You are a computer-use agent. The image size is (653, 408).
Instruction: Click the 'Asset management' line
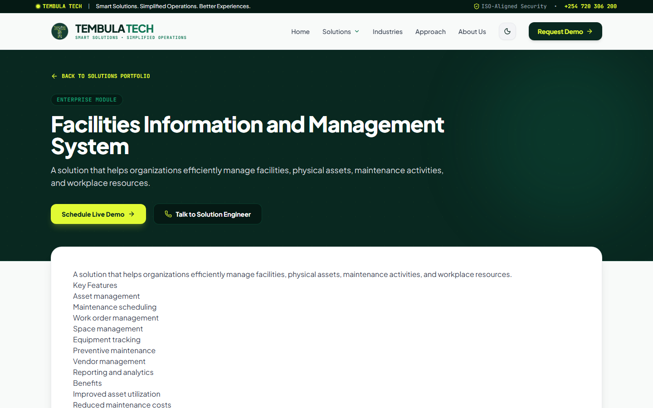click(107, 296)
